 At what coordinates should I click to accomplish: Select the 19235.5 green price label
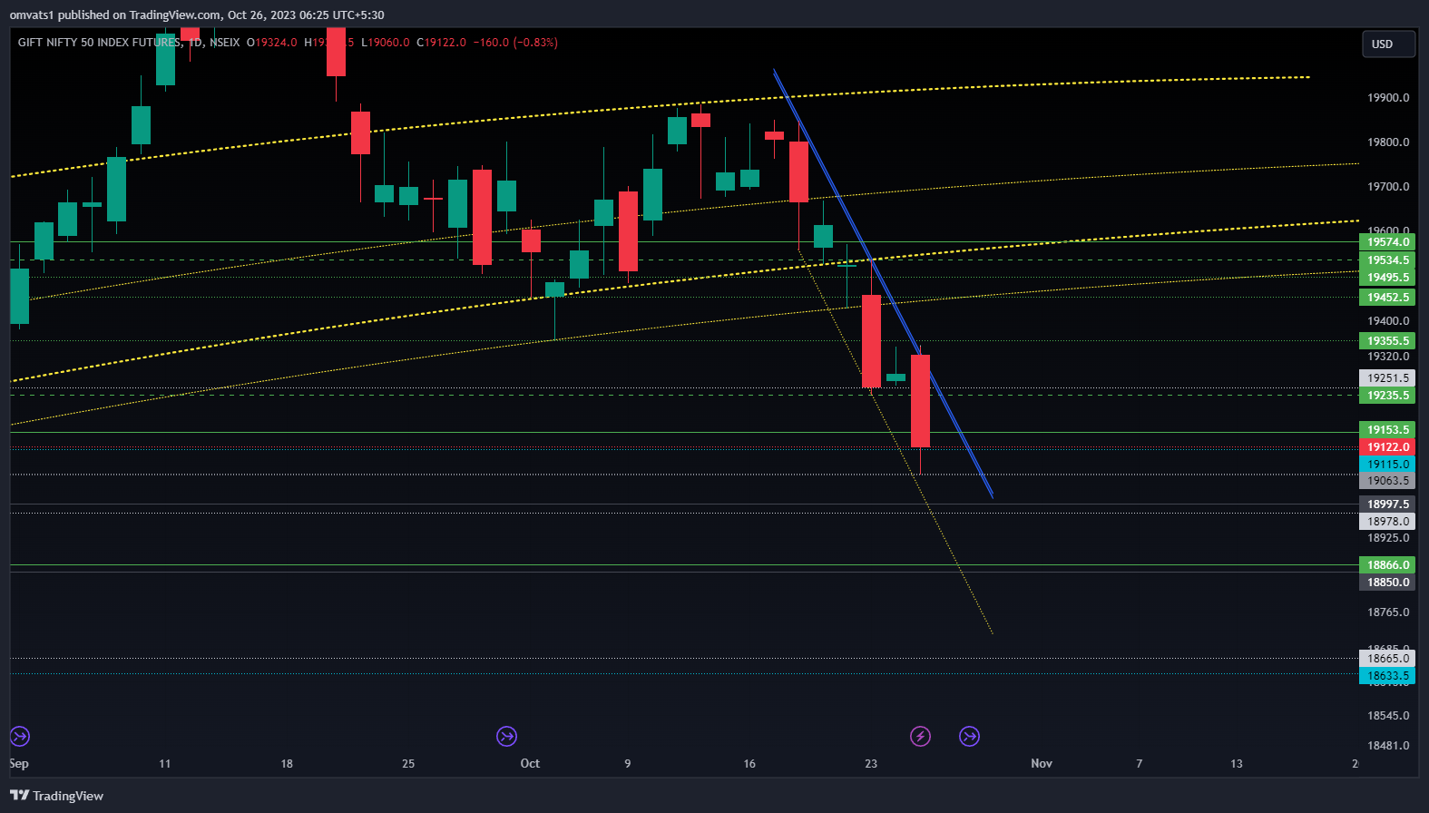point(1387,396)
